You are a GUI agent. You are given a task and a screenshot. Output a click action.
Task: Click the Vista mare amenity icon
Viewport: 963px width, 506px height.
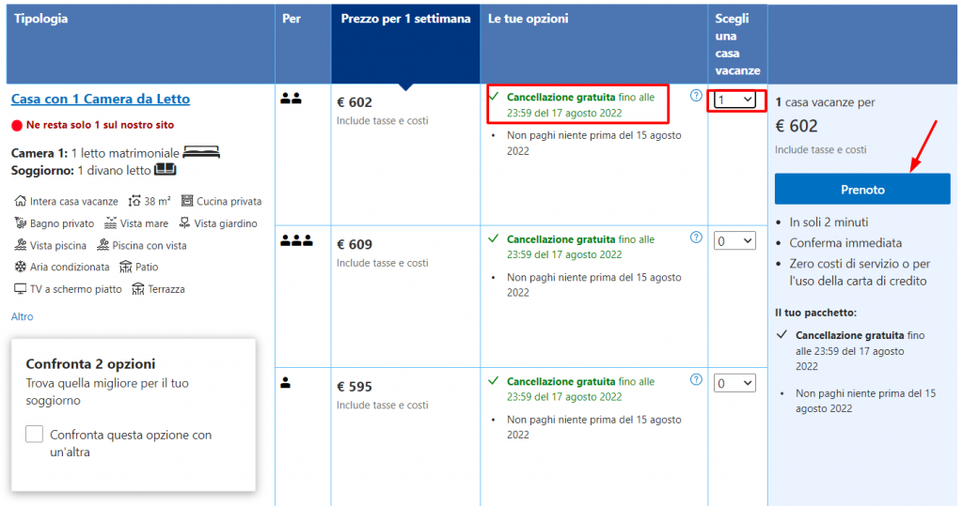[x=111, y=223]
